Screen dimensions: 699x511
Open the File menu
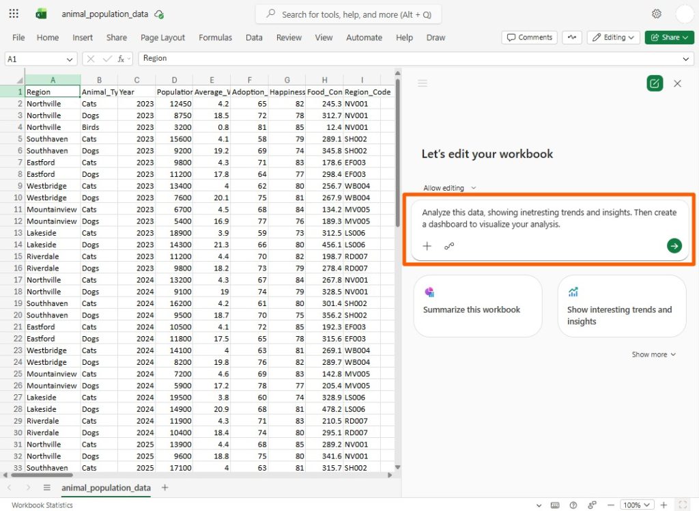click(18, 38)
